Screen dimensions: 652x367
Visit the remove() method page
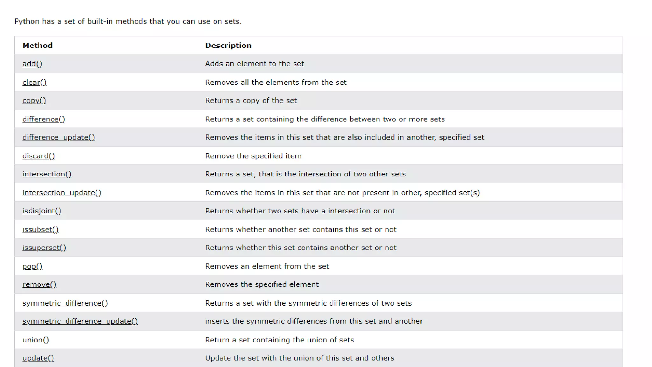pyautogui.click(x=39, y=284)
